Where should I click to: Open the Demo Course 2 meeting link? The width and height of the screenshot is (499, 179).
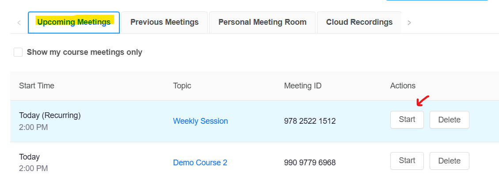[200, 163]
